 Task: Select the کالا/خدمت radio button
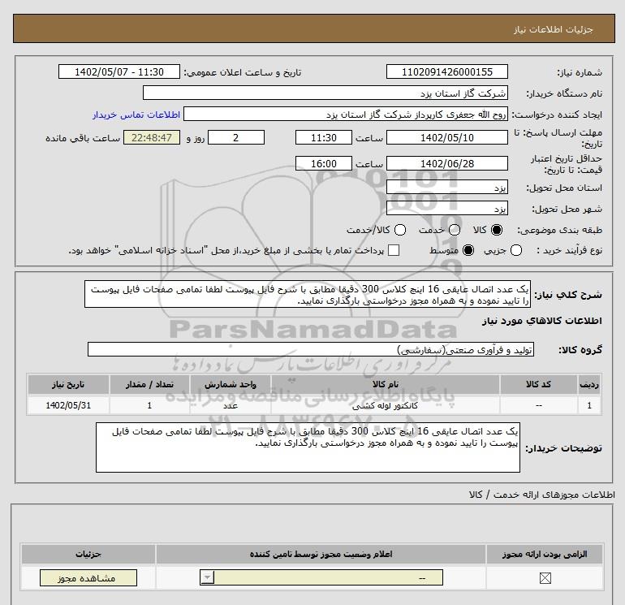tap(400, 230)
